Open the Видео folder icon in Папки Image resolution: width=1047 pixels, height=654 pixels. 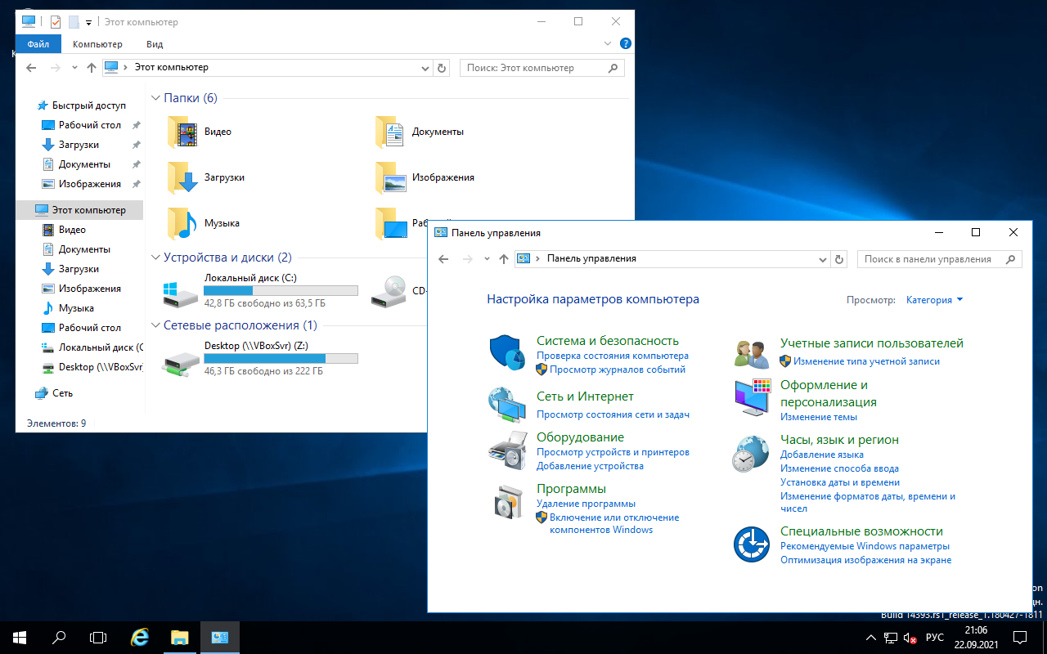pos(182,132)
